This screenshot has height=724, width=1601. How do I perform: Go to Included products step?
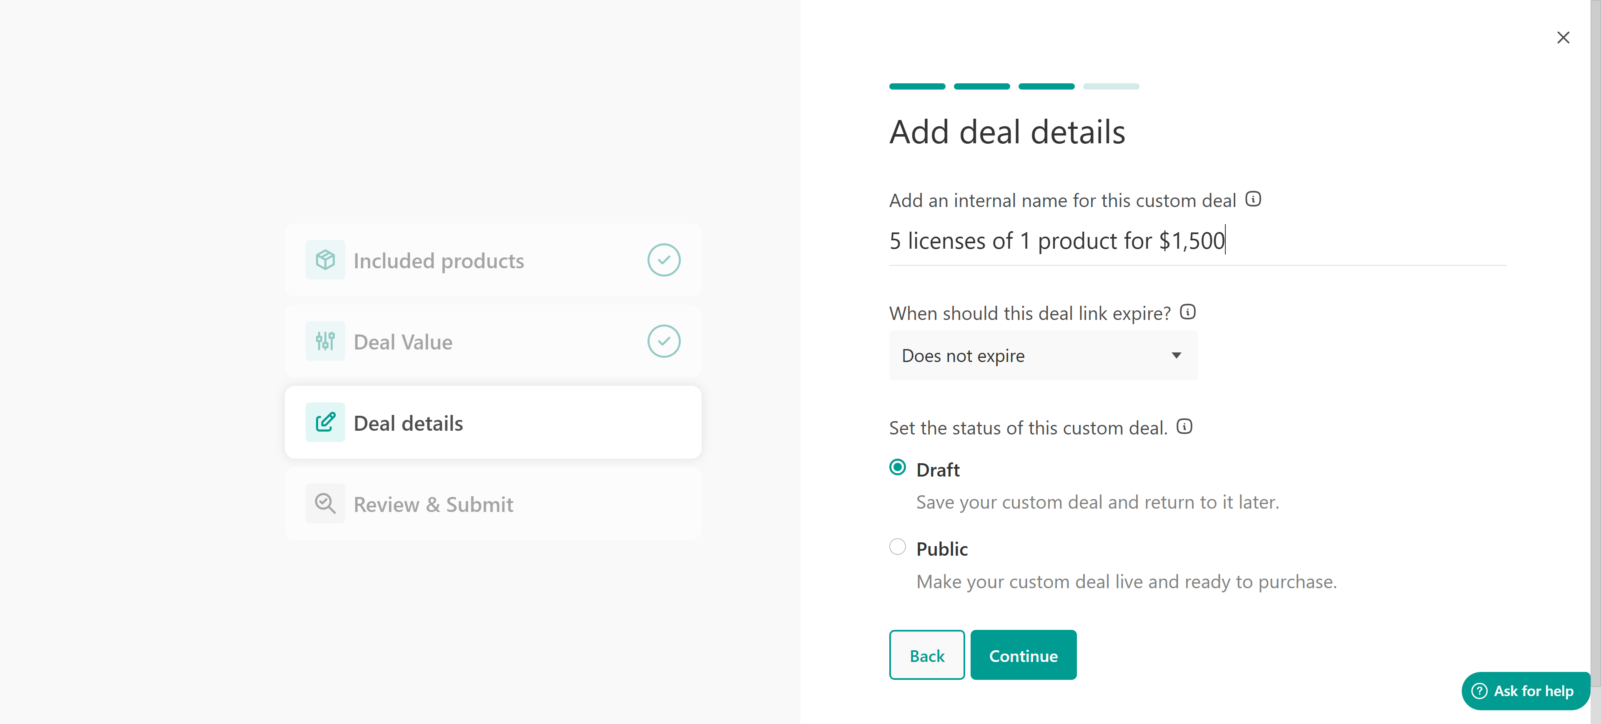pos(438,261)
